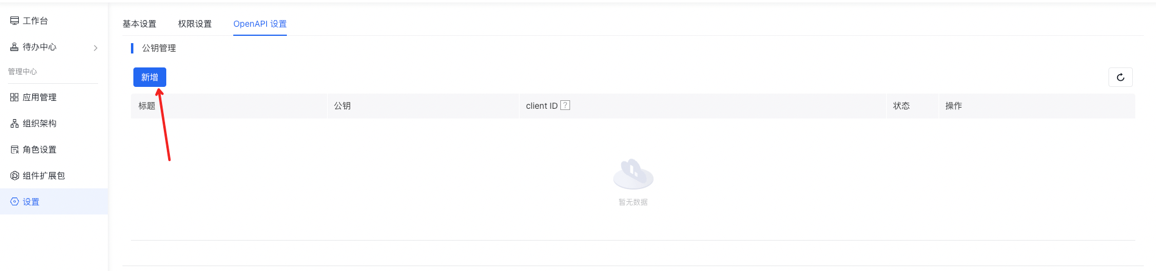
Task: Select the OpenAPI 设置 tab
Action: 260,24
